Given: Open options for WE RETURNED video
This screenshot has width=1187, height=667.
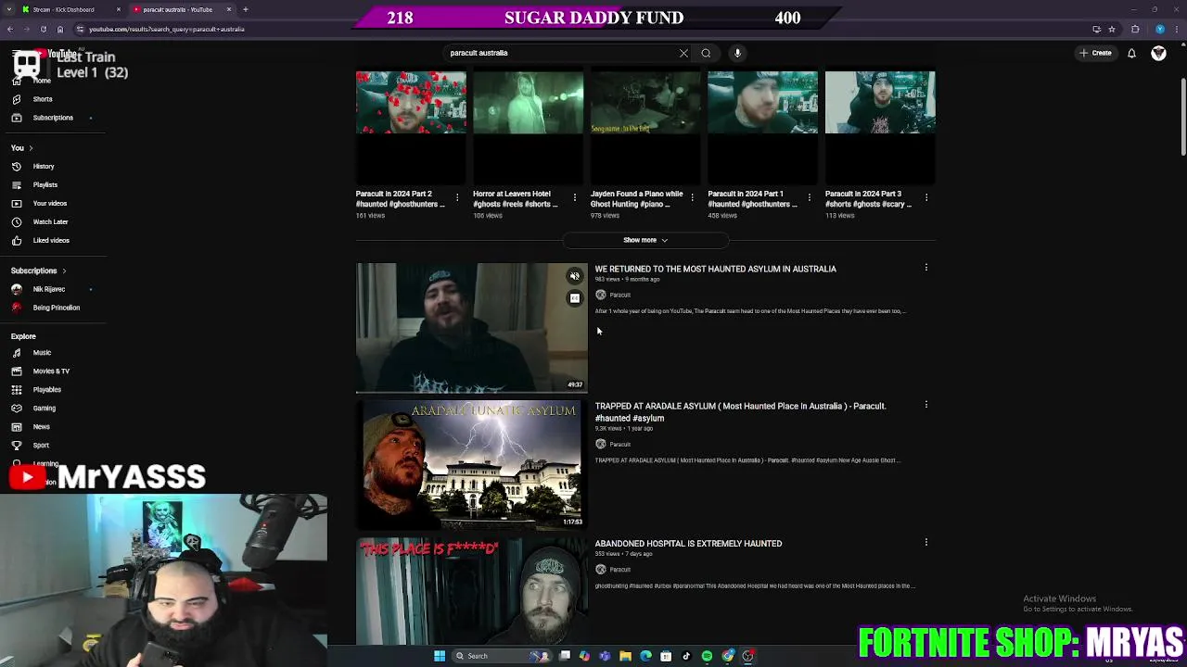Looking at the screenshot, I should (925, 268).
